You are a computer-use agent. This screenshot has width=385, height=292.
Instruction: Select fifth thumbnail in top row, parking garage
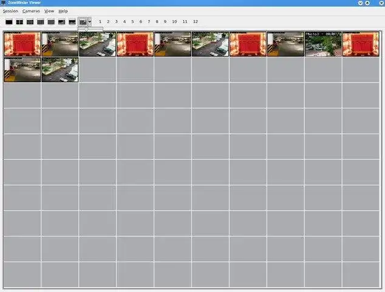(x=172, y=44)
